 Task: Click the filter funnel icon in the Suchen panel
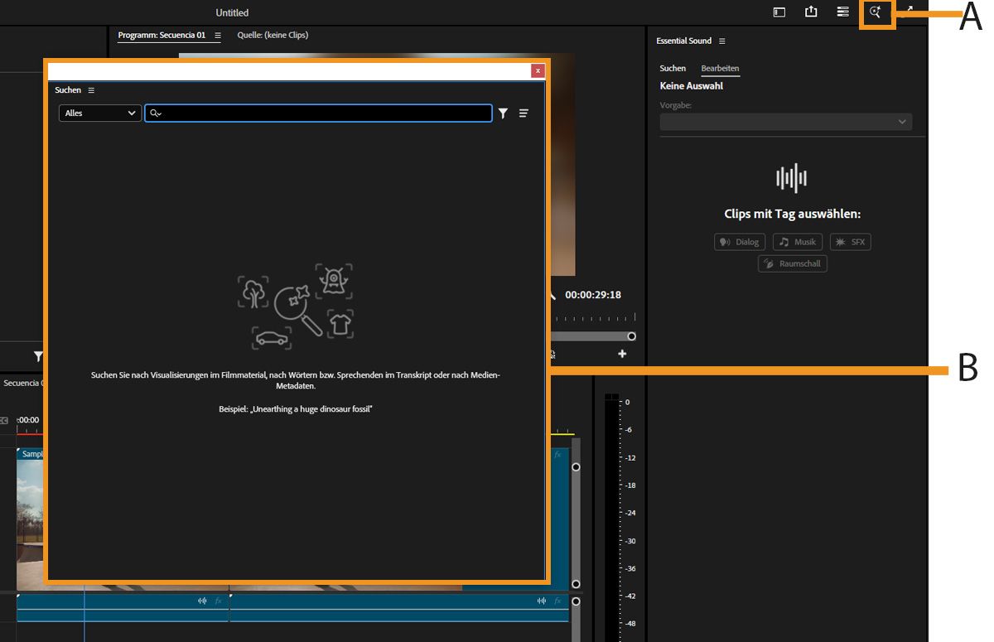(x=503, y=113)
